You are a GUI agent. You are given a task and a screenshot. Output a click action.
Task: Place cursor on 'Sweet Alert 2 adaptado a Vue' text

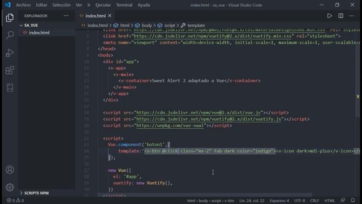tap(188, 80)
